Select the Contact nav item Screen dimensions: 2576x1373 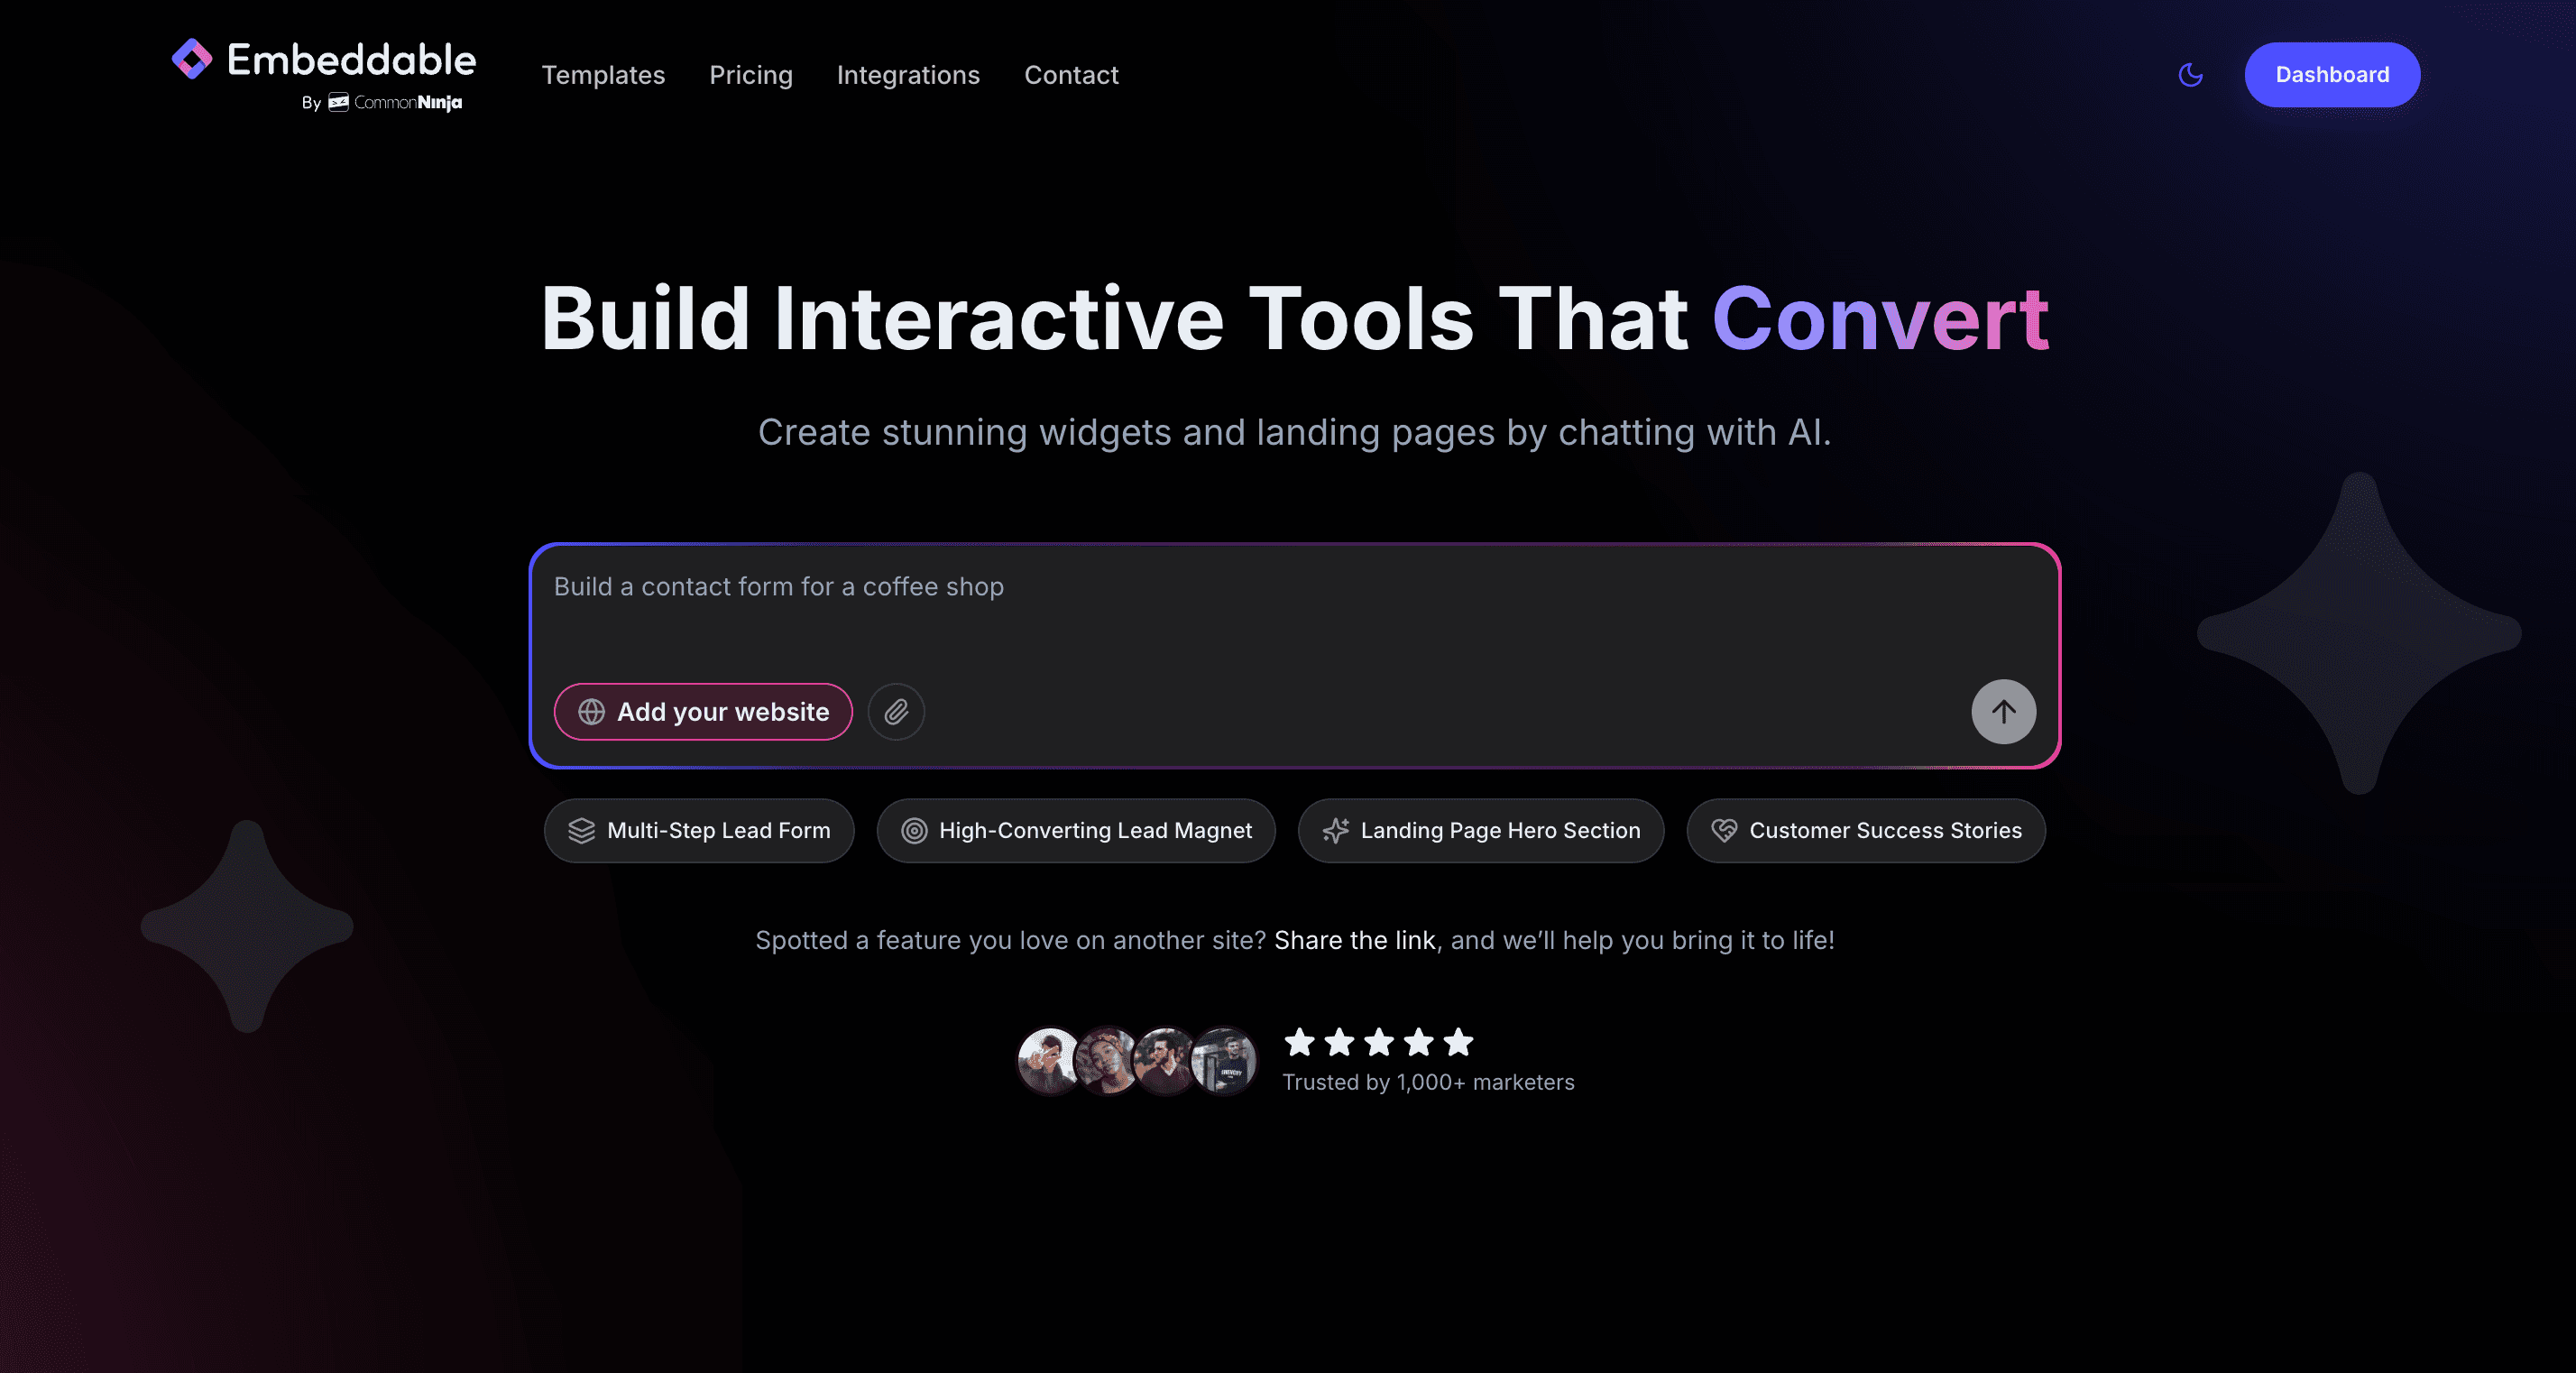(x=1071, y=75)
